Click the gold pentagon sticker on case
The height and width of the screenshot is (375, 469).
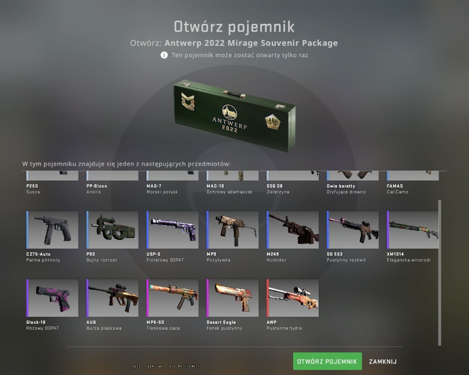tap(273, 122)
